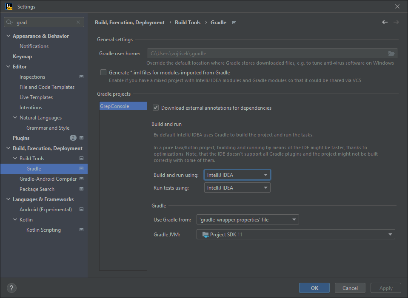Open the Use Gradle from dropdown
The width and height of the screenshot is (408, 298).
[248, 219]
